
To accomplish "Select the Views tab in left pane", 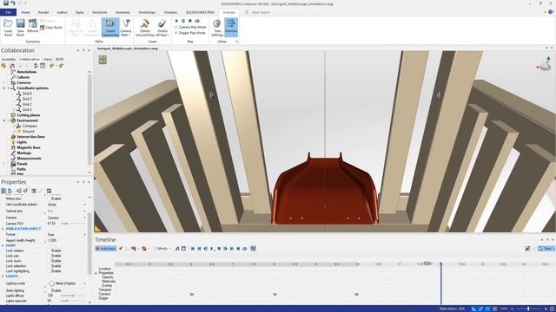I will (48, 59).
